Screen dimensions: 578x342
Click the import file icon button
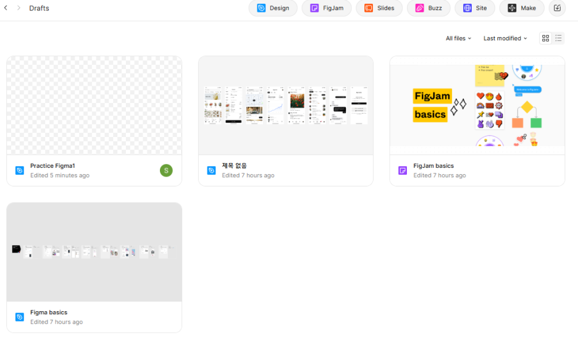tap(557, 8)
